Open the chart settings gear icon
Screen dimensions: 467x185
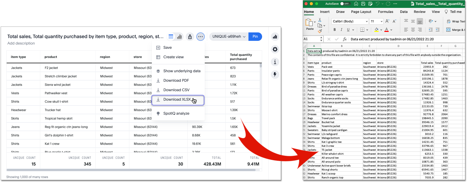click(x=275, y=49)
